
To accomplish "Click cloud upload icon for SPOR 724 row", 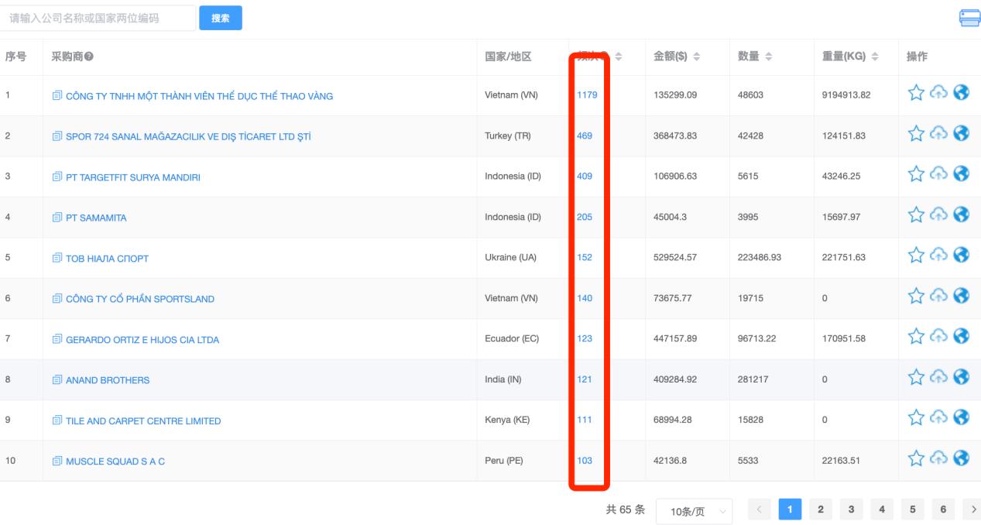I will (x=939, y=133).
